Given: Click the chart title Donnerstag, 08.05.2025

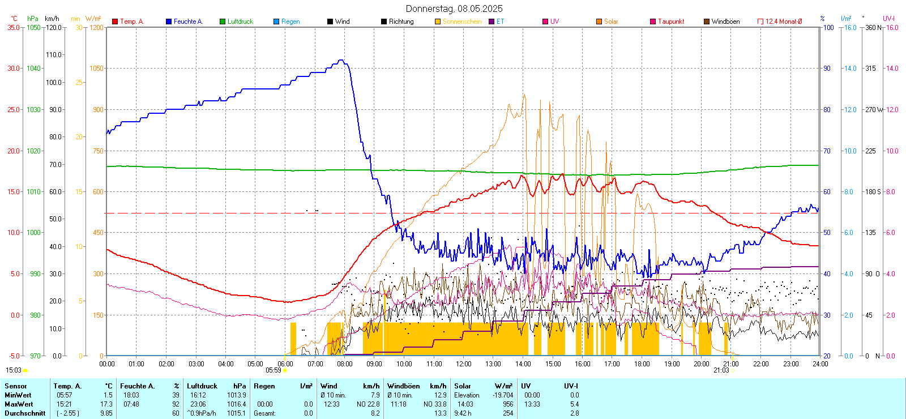Looking at the screenshot, I should point(454,8).
